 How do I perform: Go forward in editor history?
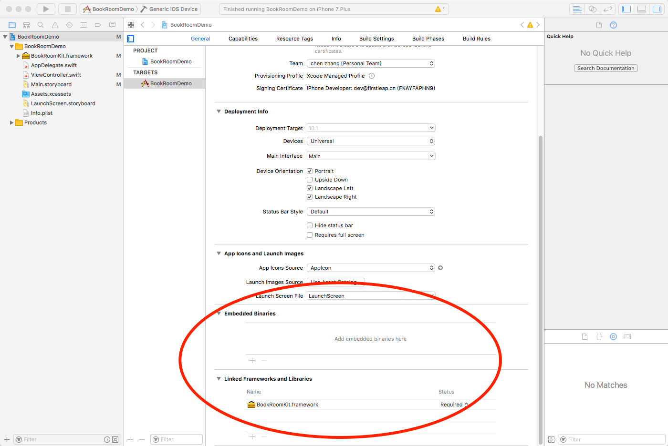[153, 25]
